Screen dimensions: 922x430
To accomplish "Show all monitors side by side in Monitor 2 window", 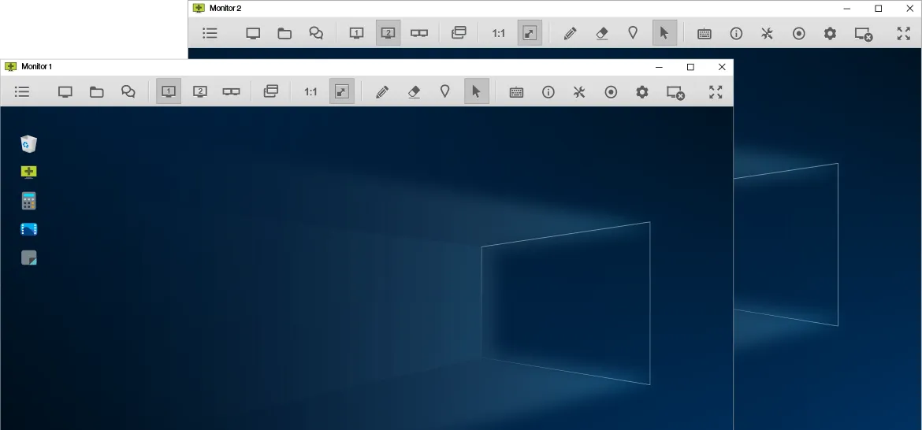I will coord(419,33).
